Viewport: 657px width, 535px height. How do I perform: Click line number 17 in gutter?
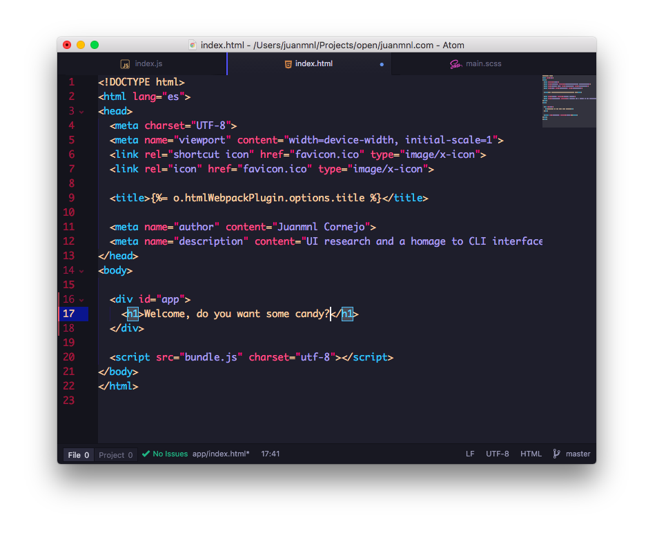point(69,314)
